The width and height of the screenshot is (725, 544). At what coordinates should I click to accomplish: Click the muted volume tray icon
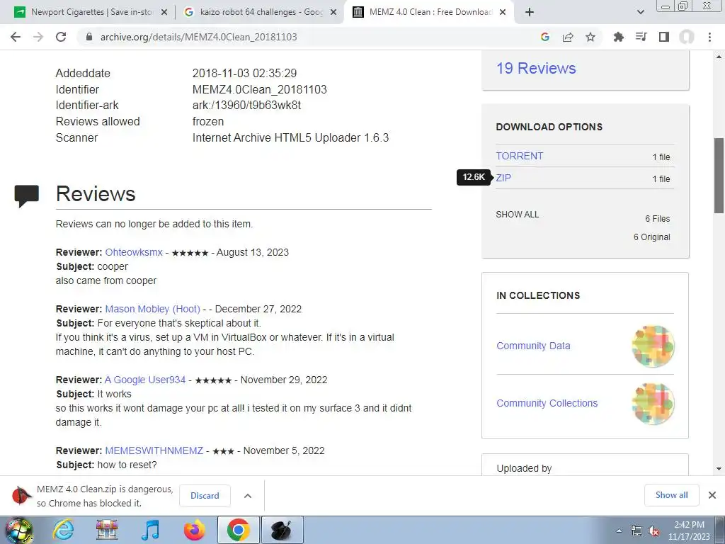653,531
